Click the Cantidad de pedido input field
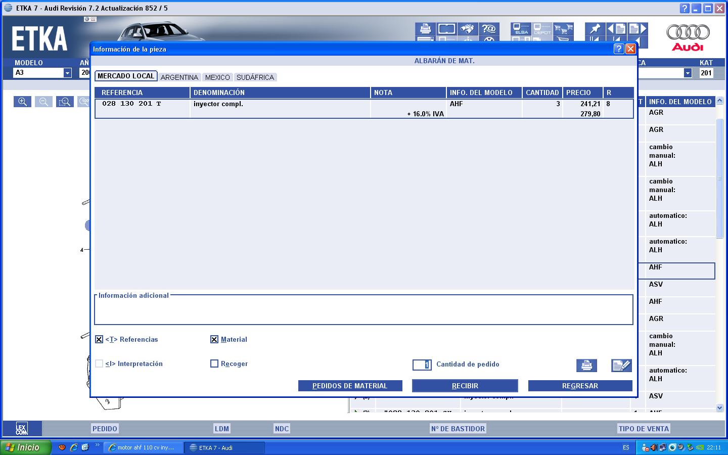The image size is (728, 455). [x=422, y=365]
